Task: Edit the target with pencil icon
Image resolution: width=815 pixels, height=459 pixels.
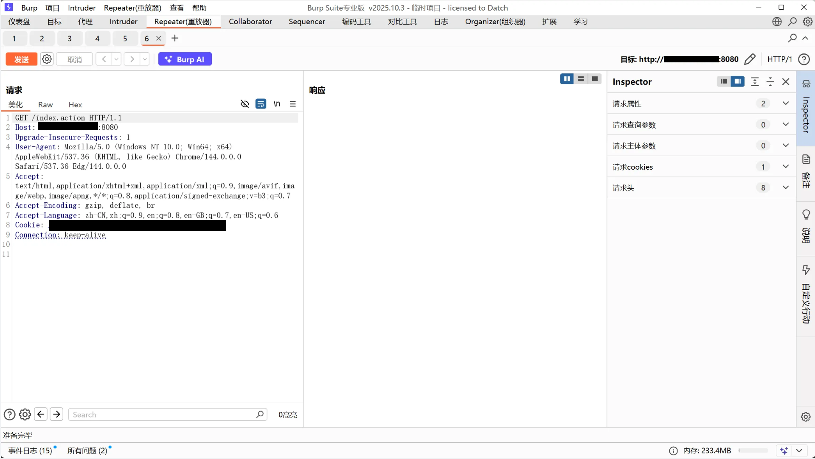Action: point(750,59)
